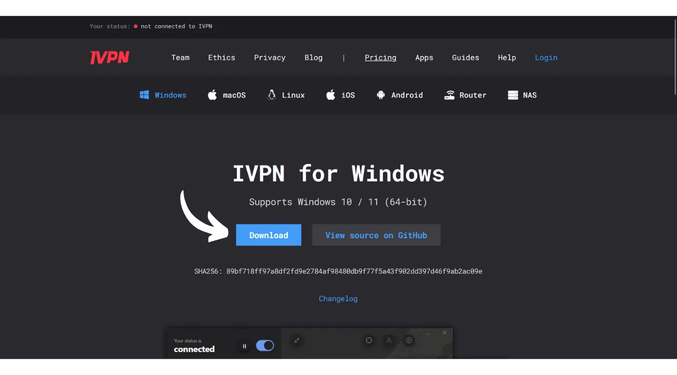Click the pause icon in app preview
677x375 pixels.
point(244,346)
